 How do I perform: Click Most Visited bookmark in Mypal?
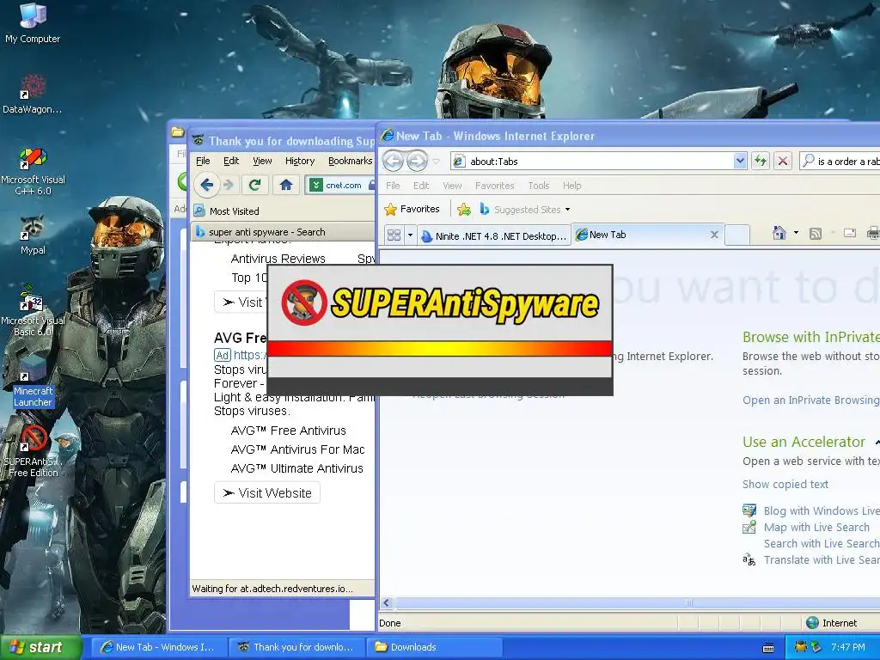pos(227,211)
